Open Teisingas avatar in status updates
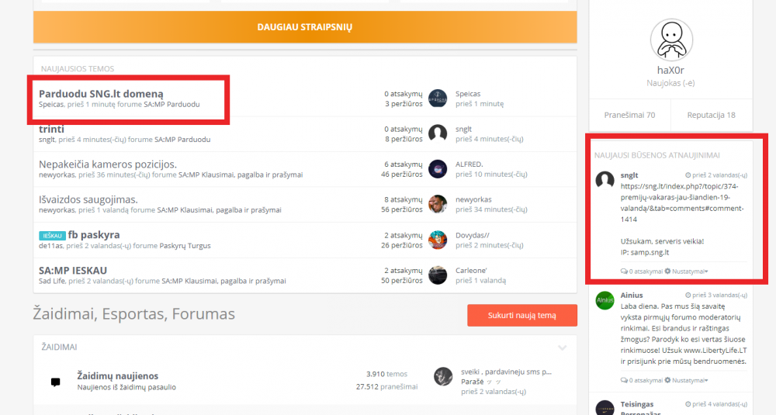The image size is (776, 415). click(x=605, y=407)
